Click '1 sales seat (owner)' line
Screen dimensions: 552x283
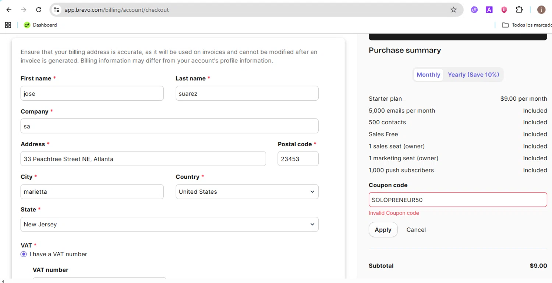(397, 146)
